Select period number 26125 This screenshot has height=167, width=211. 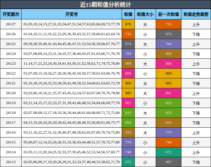tap(11, 44)
